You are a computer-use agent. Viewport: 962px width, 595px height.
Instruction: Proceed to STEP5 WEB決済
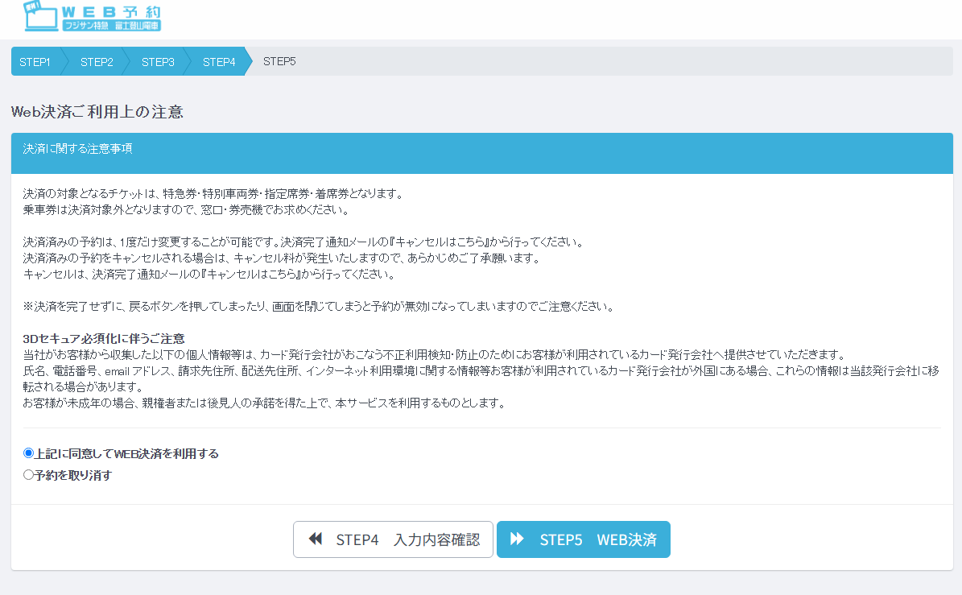pos(583,539)
